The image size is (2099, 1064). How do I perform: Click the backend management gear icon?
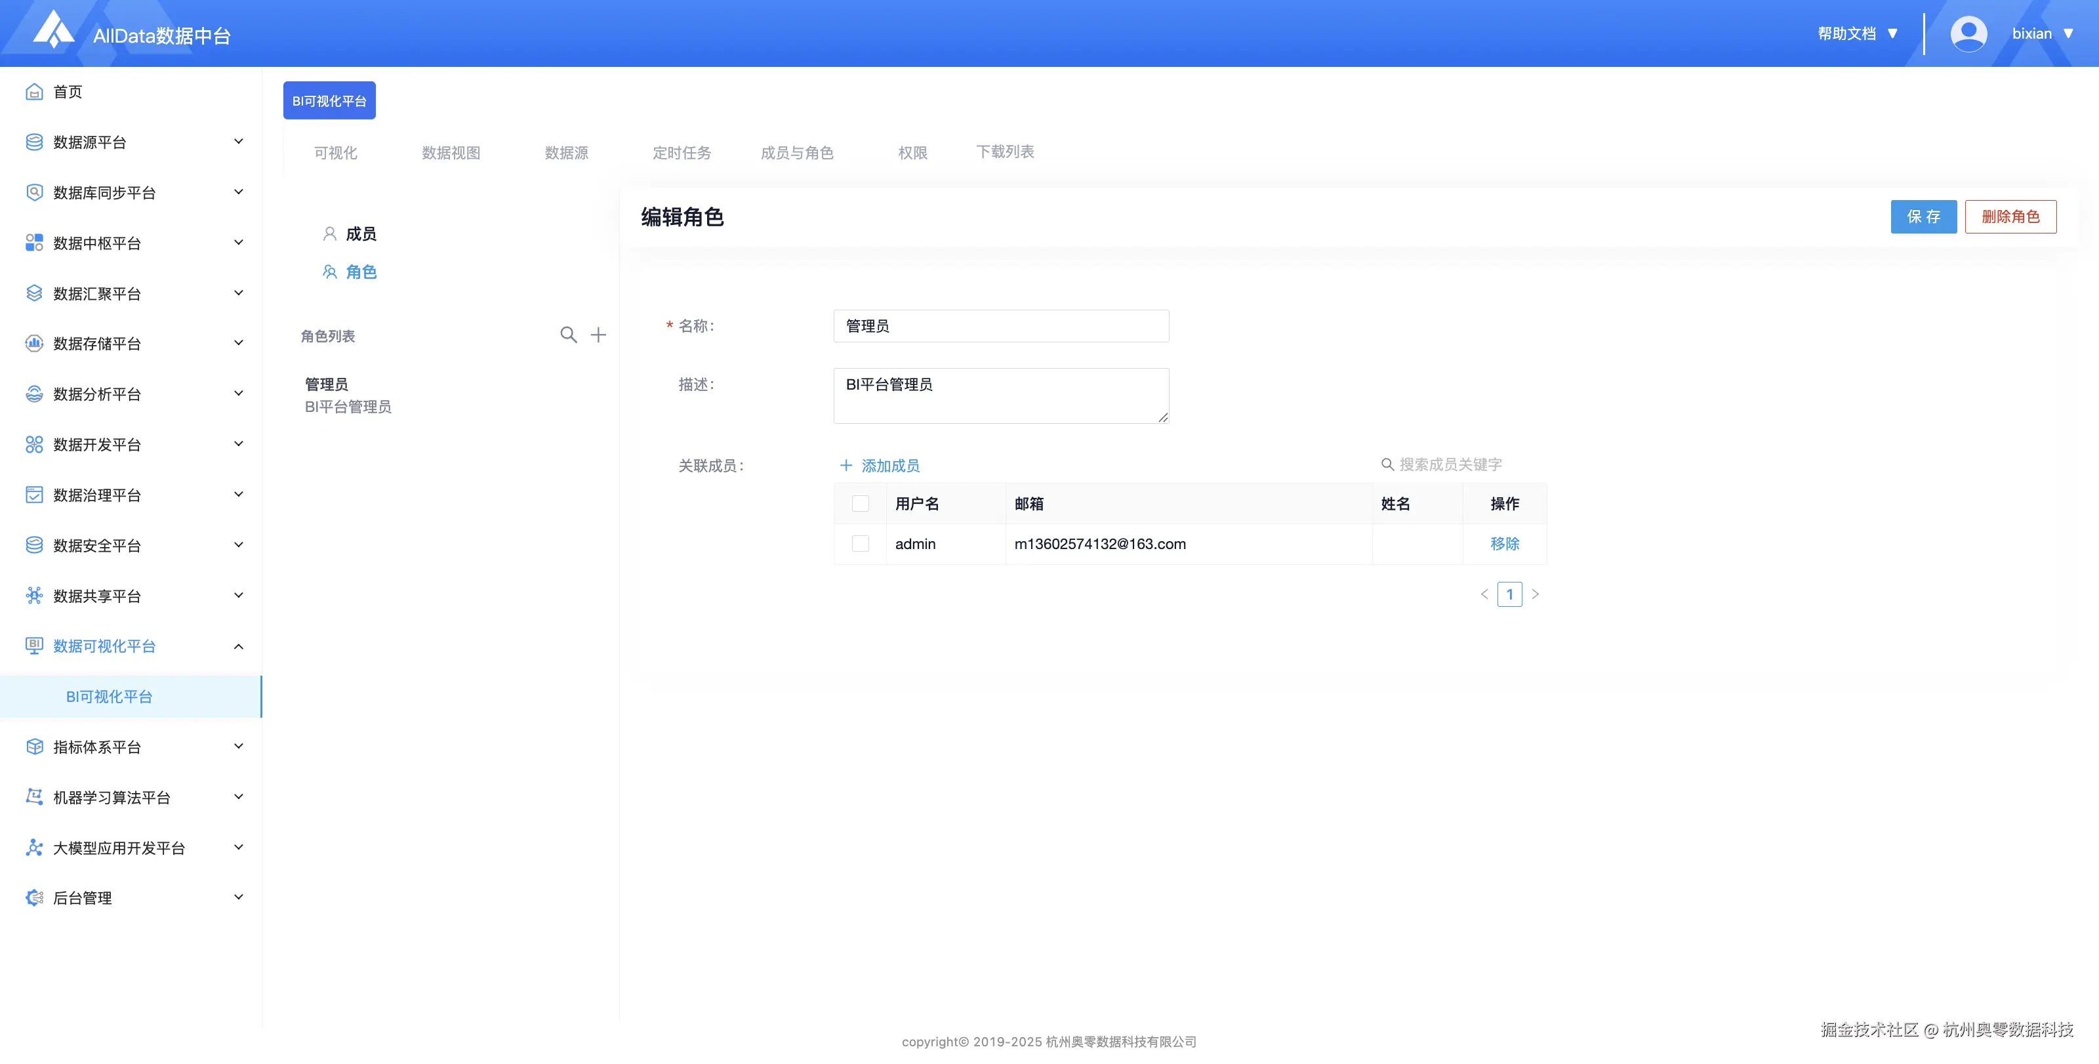click(x=34, y=898)
